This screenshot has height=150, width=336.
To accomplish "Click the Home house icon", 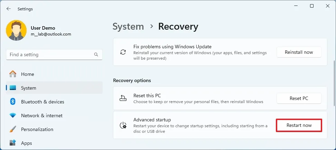I will pyautogui.click(x=13, y=74).
